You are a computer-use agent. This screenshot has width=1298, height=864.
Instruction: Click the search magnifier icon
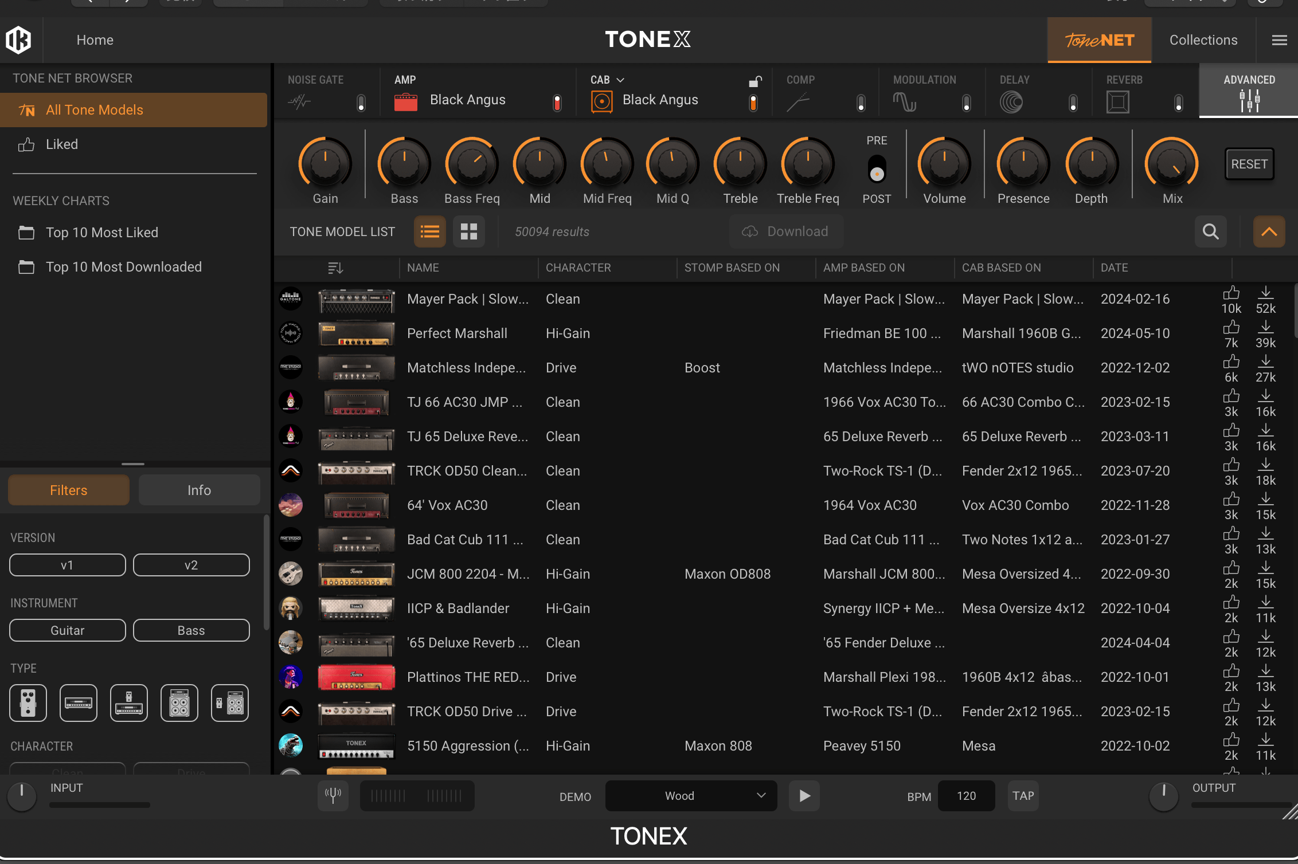pos(1210,231)
